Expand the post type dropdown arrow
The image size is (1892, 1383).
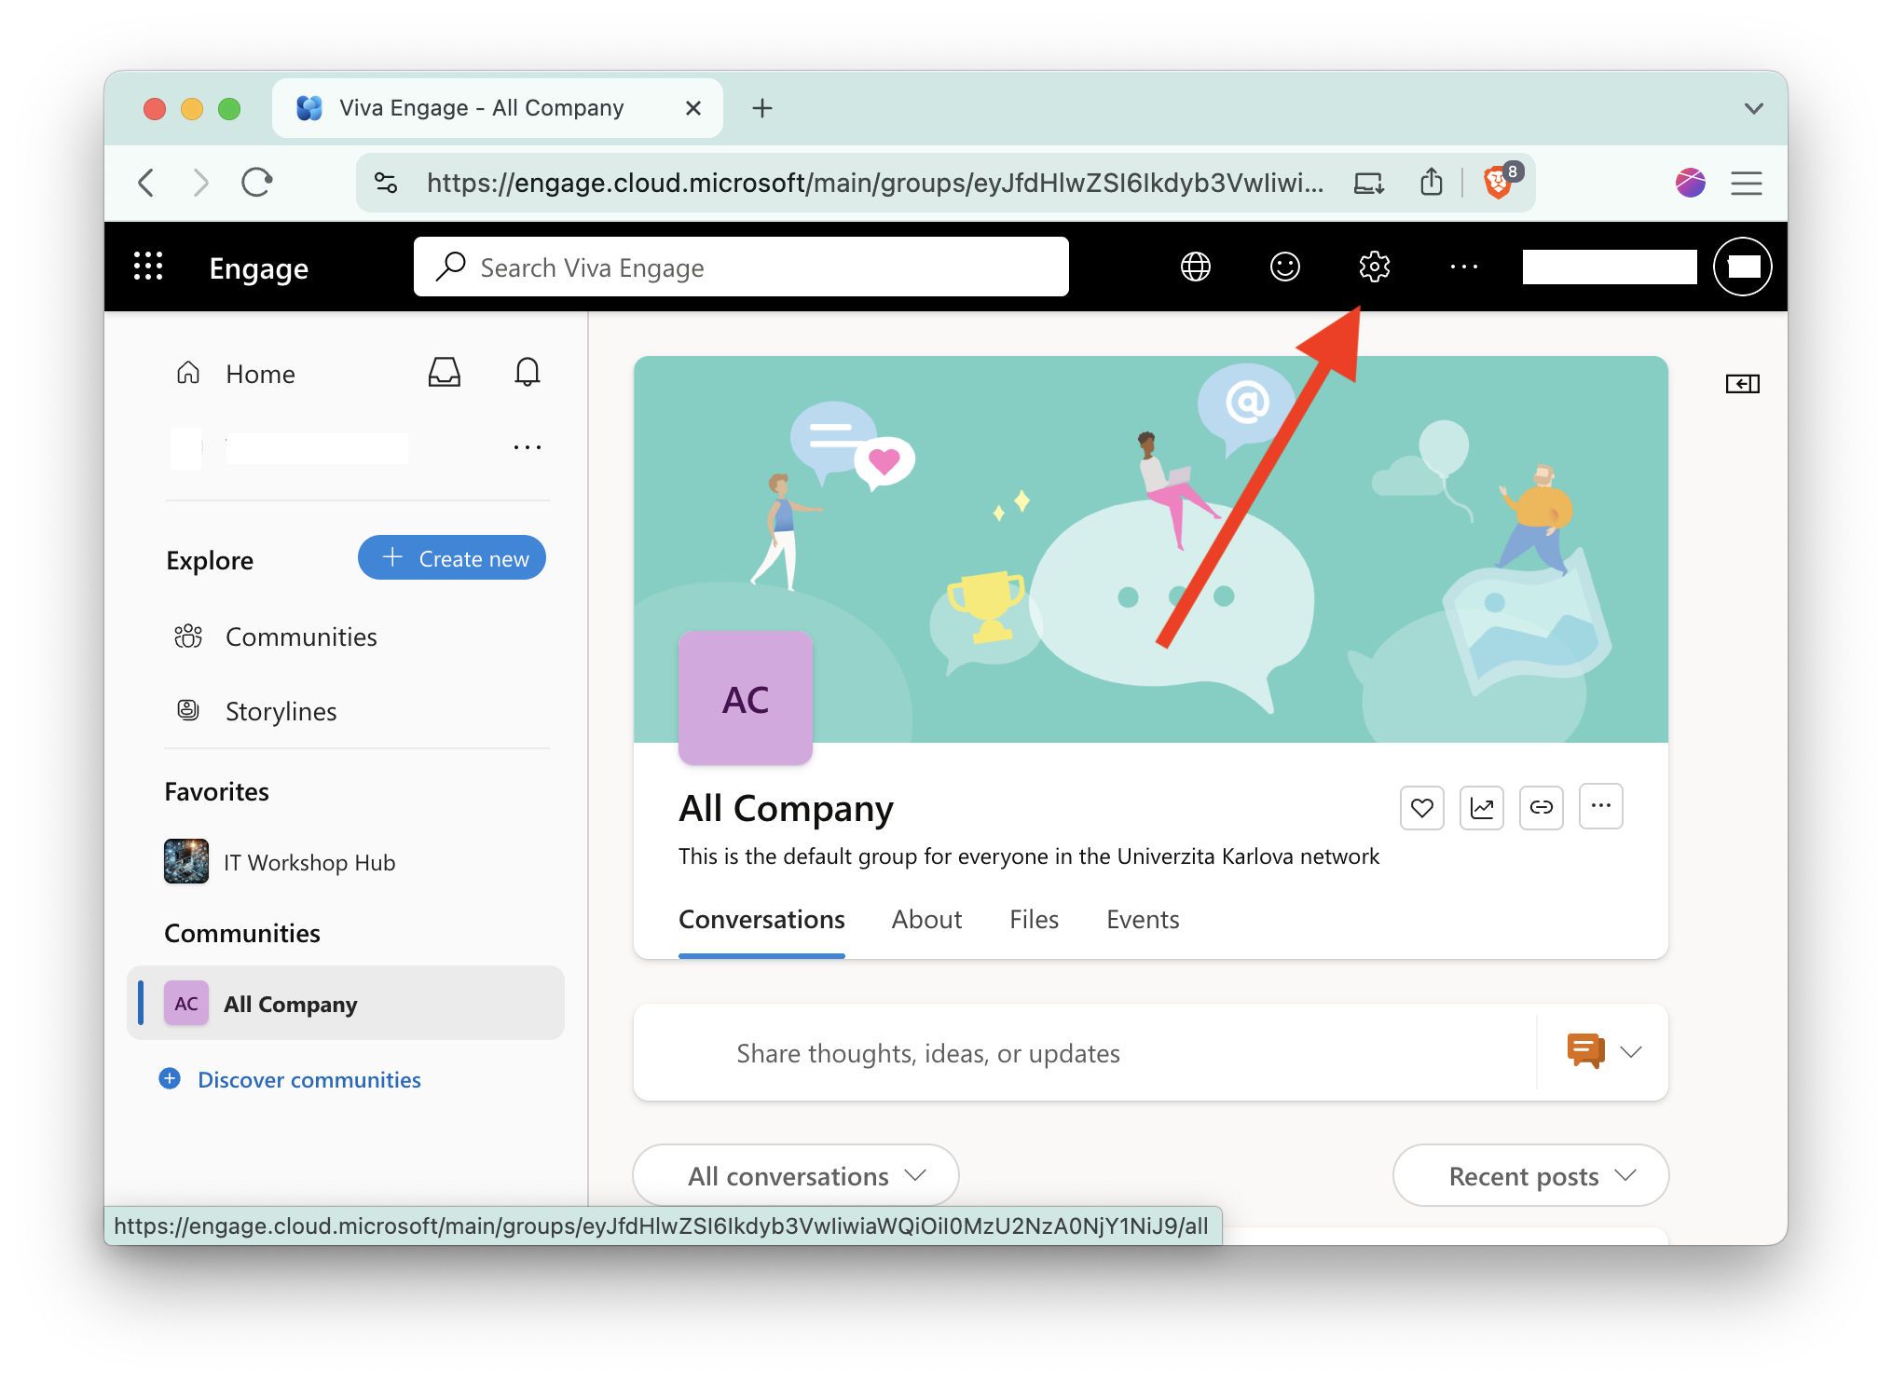coord(1630,1052)
